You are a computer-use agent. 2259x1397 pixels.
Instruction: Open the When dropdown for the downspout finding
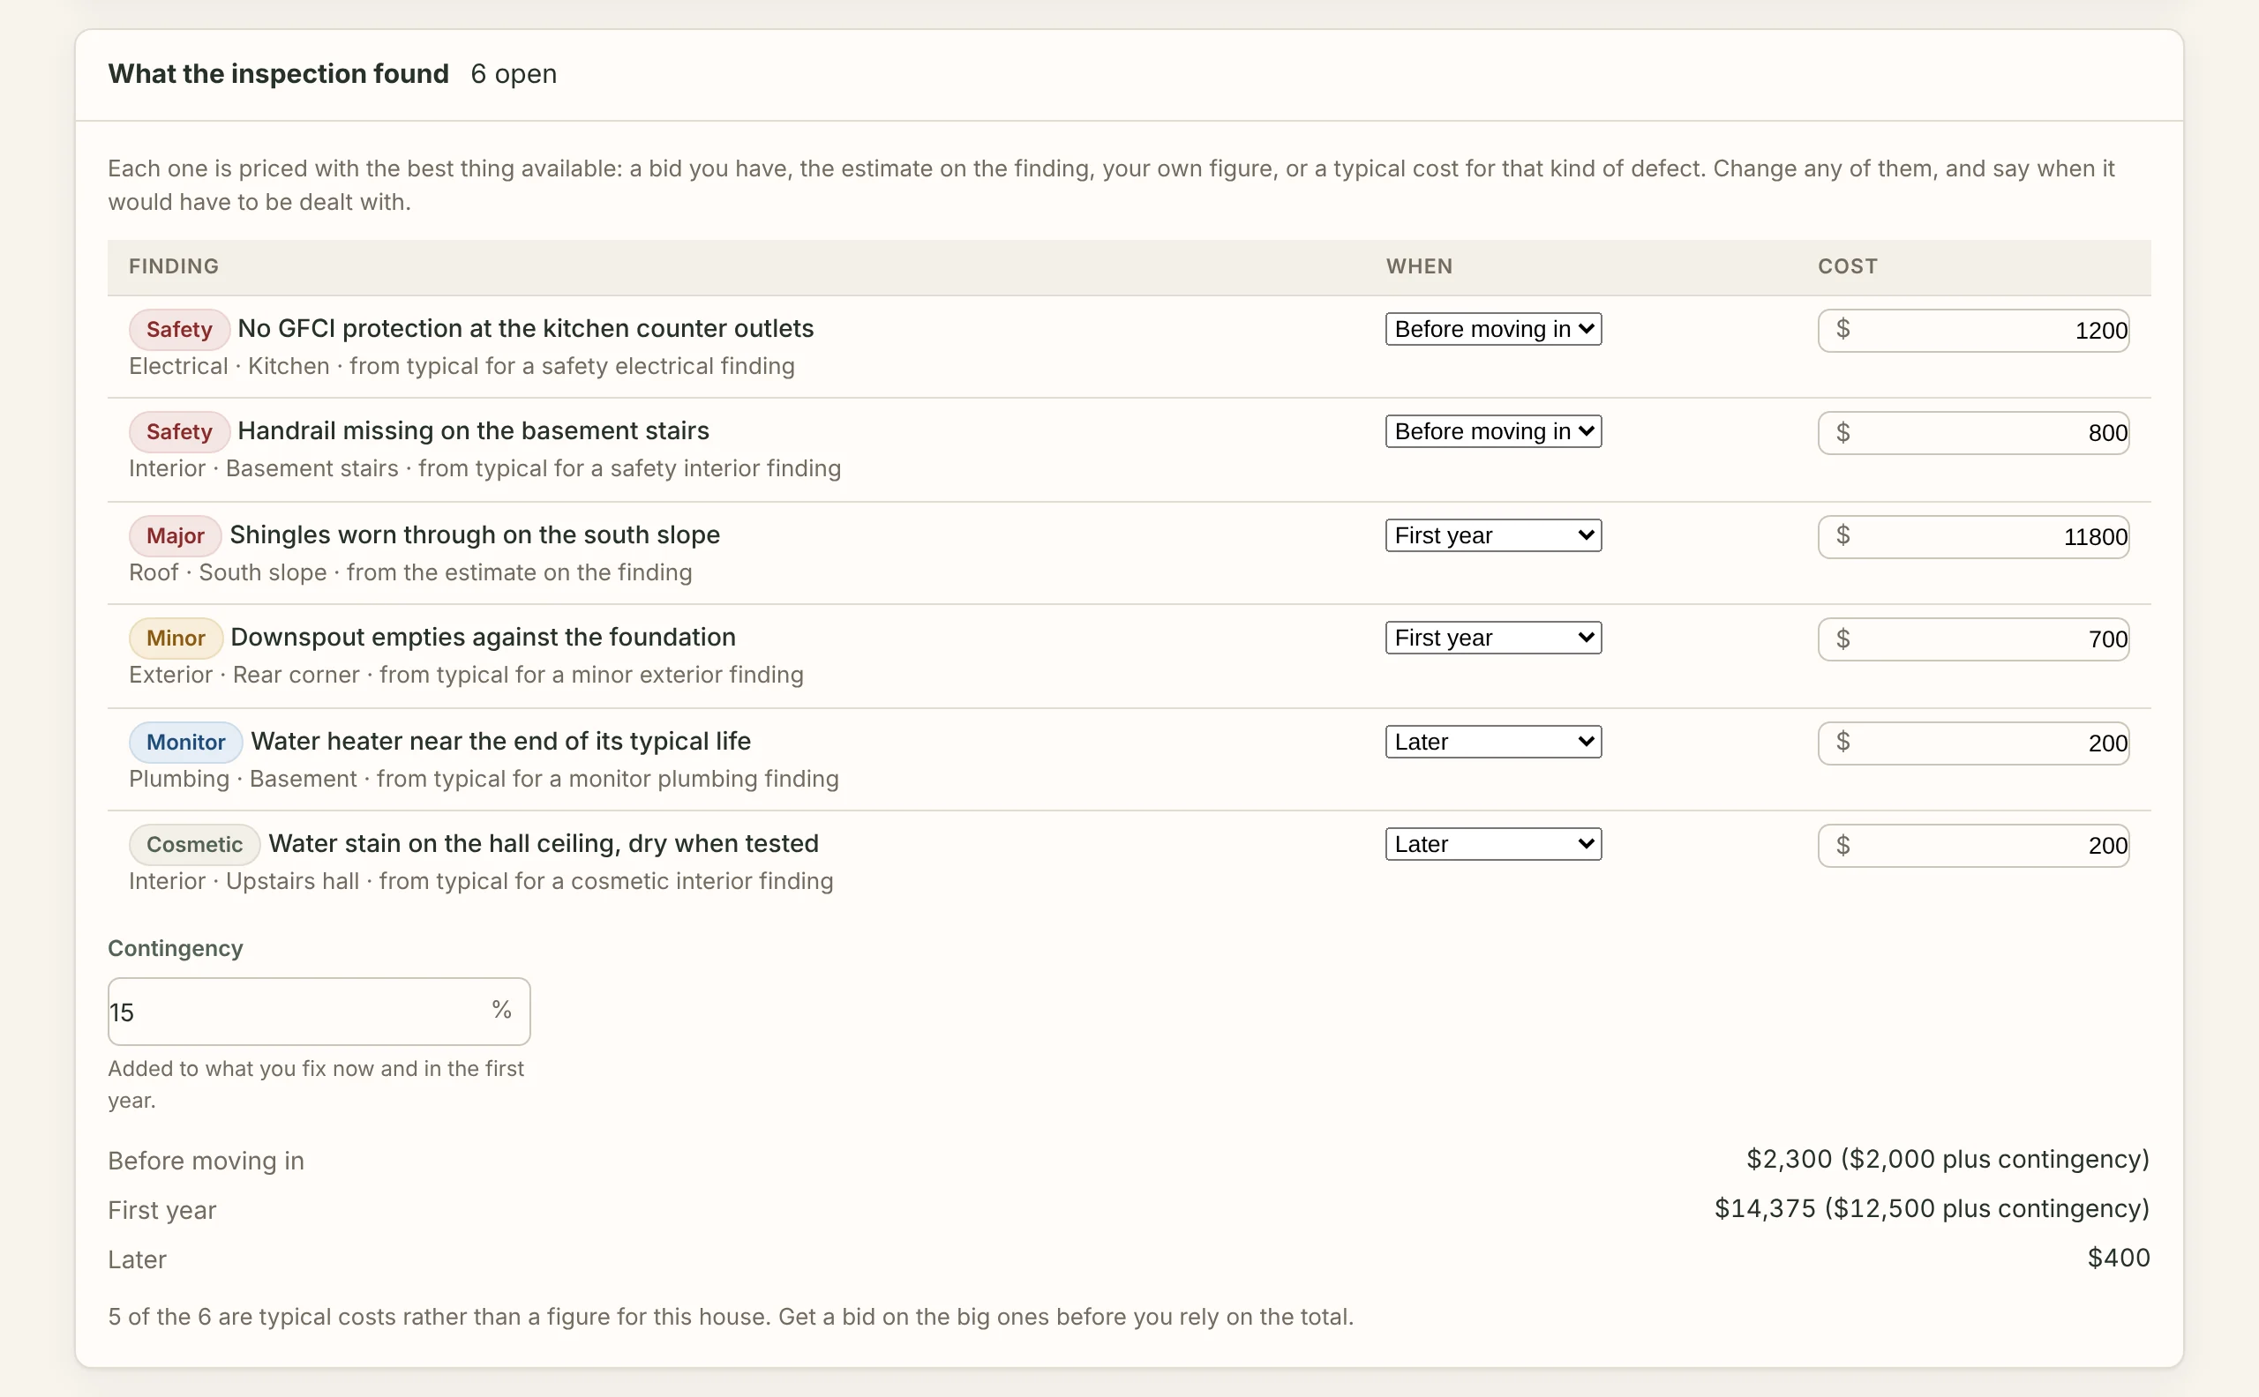(x=1493, y=638)
